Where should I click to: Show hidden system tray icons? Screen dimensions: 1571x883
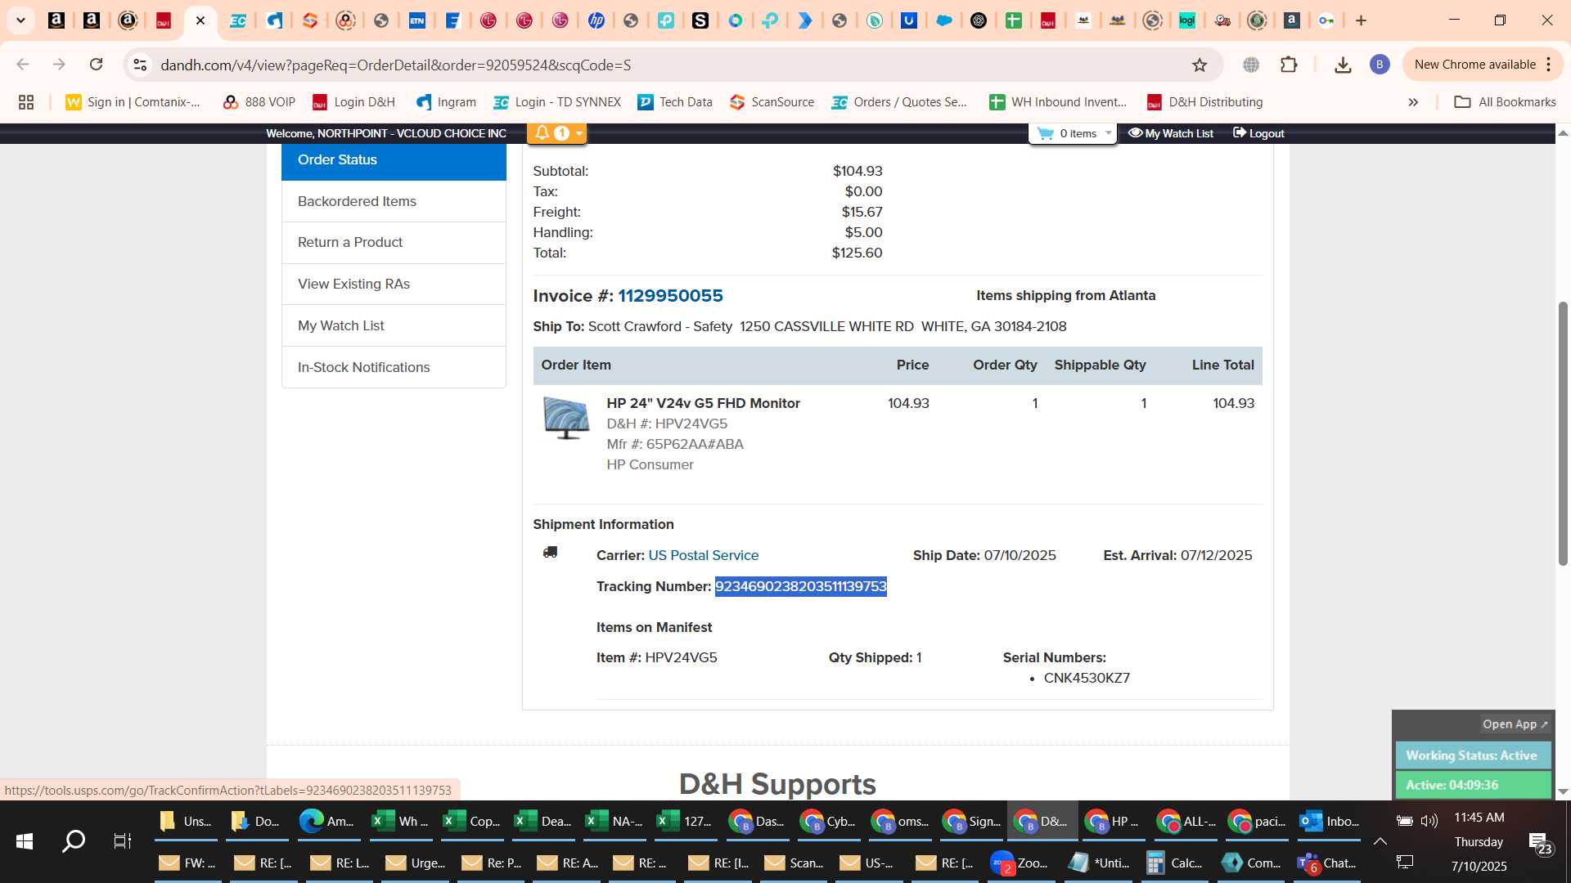(1380, 841)
